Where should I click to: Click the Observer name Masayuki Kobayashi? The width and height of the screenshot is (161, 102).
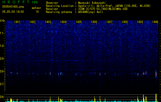click(92, 3)
